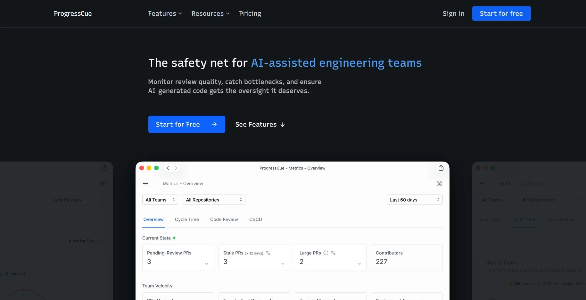
Task: Expand the Pending-Review PRs card
Action: [x=207, y=263]
